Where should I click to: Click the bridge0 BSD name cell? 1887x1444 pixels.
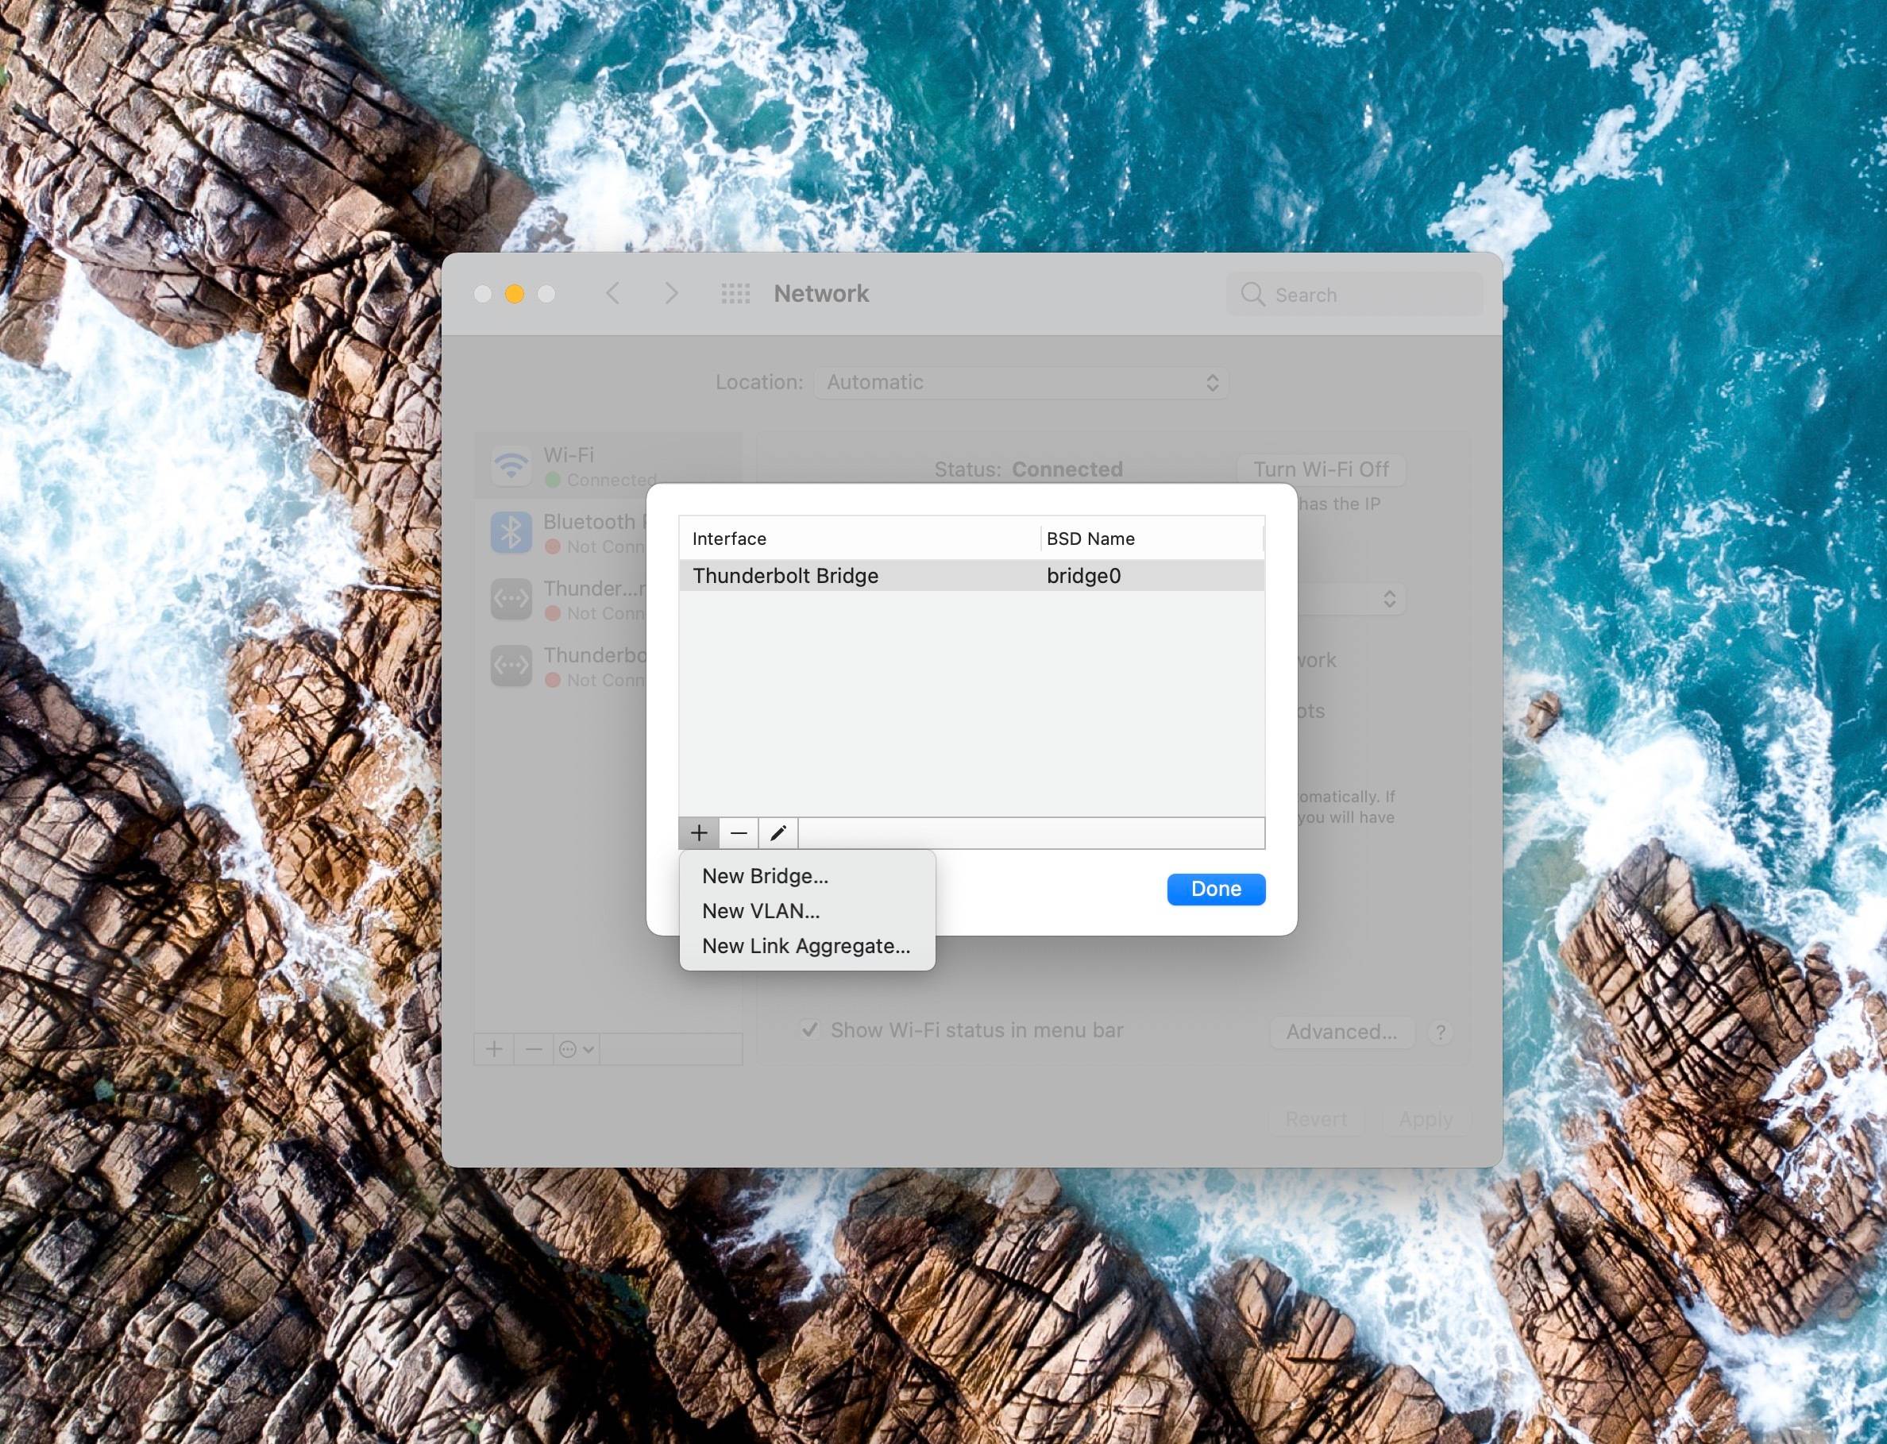click(1083, 576)
